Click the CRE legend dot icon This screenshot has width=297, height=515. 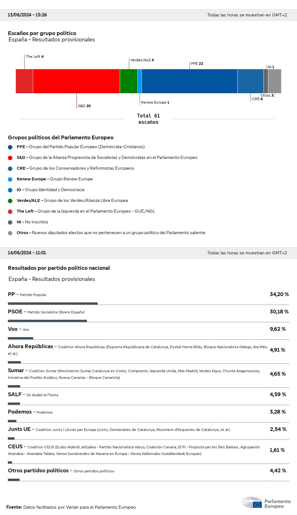coord(10,168)
